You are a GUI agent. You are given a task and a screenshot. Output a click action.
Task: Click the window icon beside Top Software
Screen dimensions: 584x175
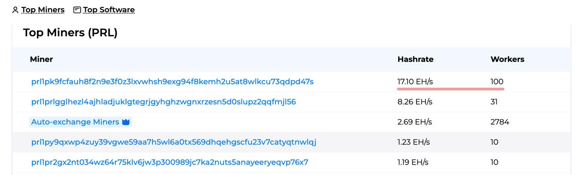[77, 10]
